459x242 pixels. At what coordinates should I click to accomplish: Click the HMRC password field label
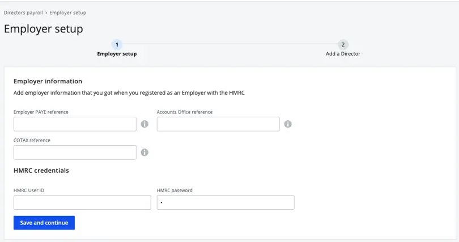(x=175, y=190)
